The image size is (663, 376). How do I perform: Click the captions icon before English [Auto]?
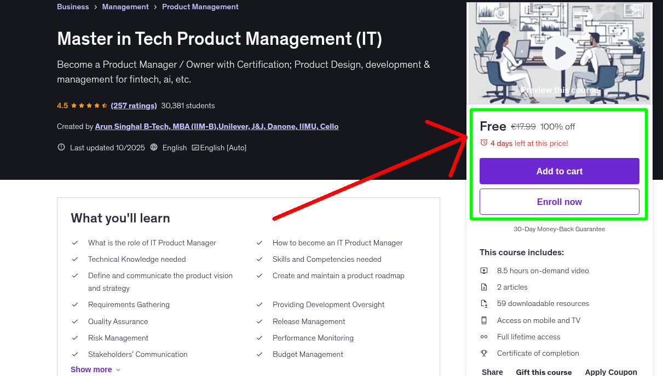click(195, 148)
